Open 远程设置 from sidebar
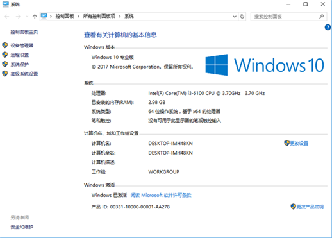 (20, 55)
